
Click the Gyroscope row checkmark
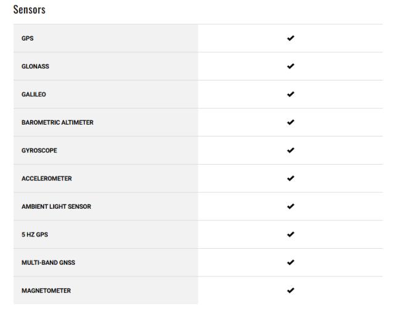(x=290, y=150)
